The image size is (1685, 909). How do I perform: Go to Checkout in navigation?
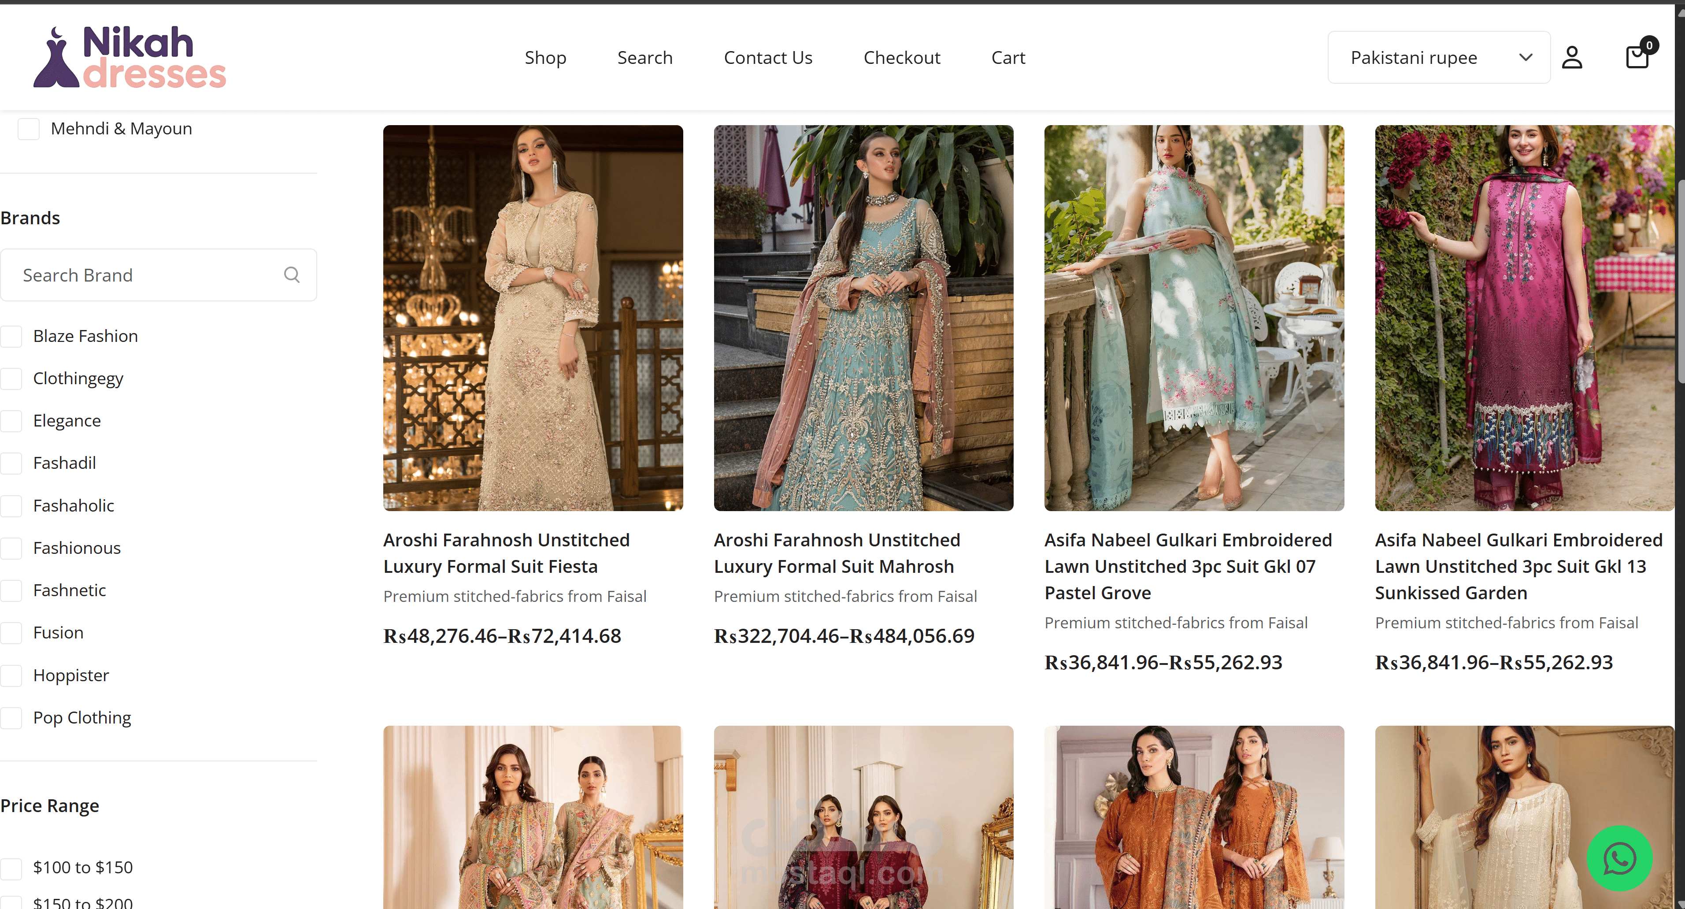(x=901, y=58)
